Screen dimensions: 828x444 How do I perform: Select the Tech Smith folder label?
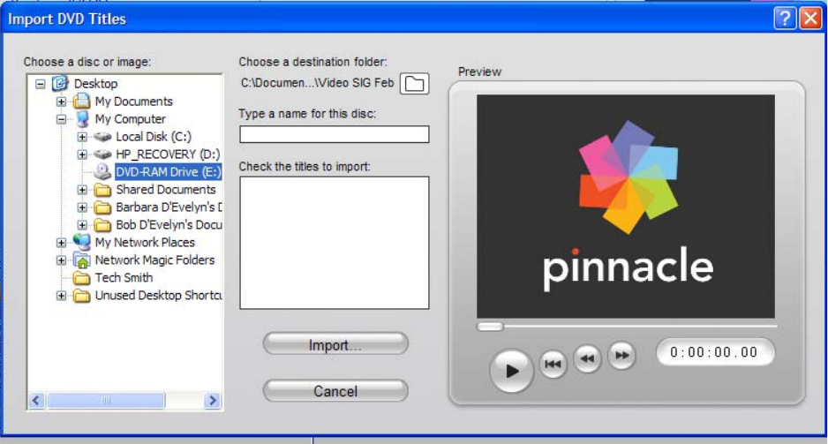tap(124, 278)
